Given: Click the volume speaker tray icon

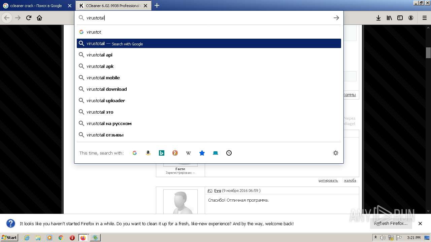Looking at the screenshot, I should click(383, 238).
